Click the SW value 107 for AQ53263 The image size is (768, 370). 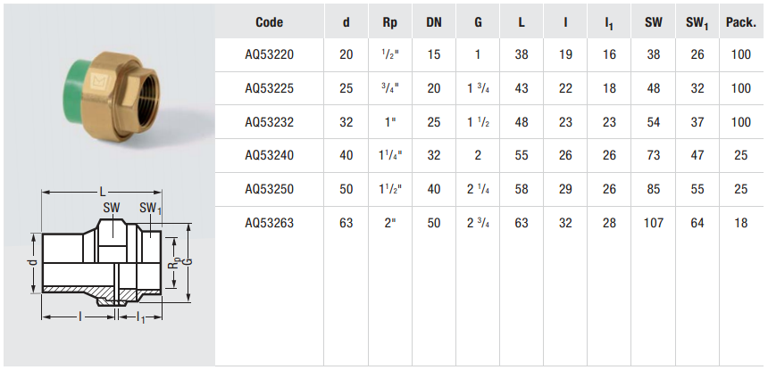point(654,223)
